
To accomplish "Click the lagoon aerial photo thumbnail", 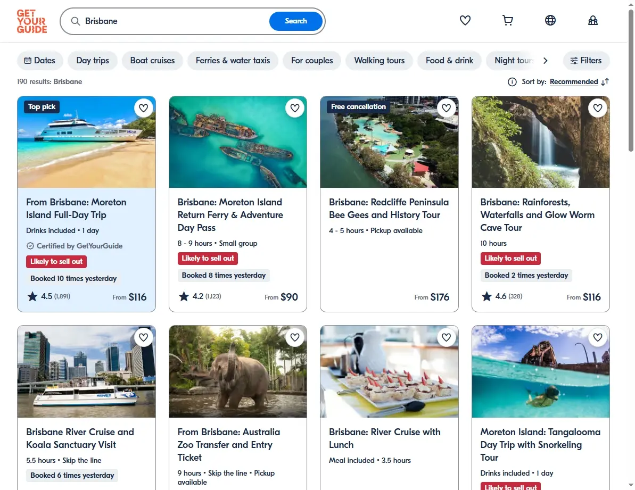I will [389, 142].
